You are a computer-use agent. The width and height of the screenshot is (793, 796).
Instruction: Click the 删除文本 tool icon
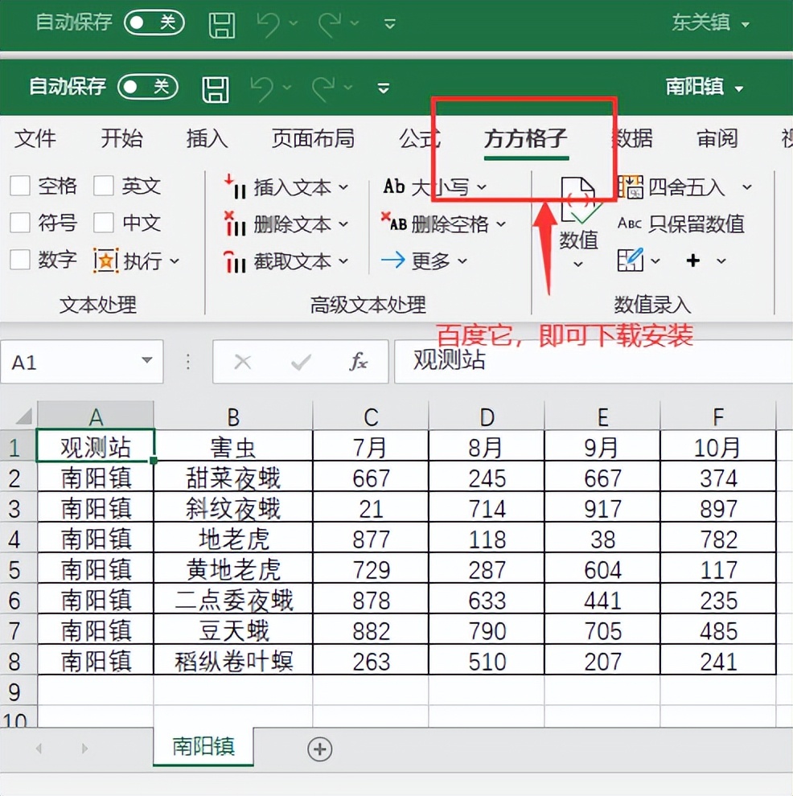point(235,224)
